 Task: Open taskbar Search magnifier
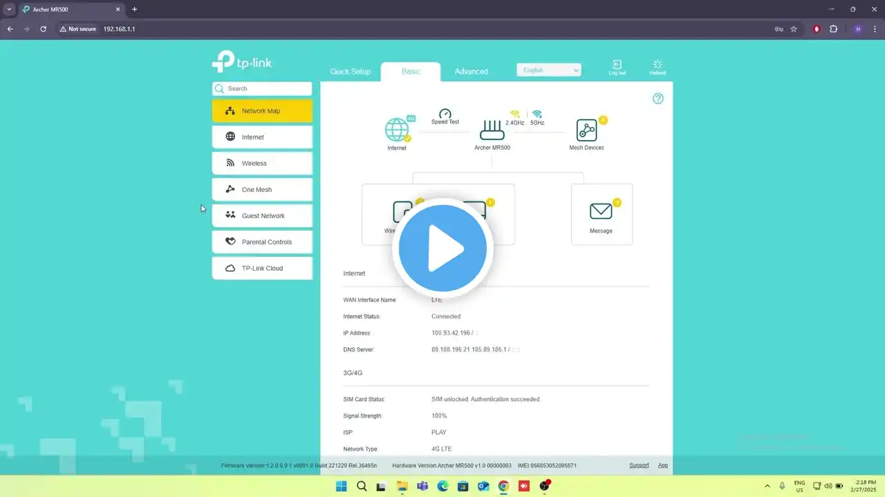pos(362,486)
